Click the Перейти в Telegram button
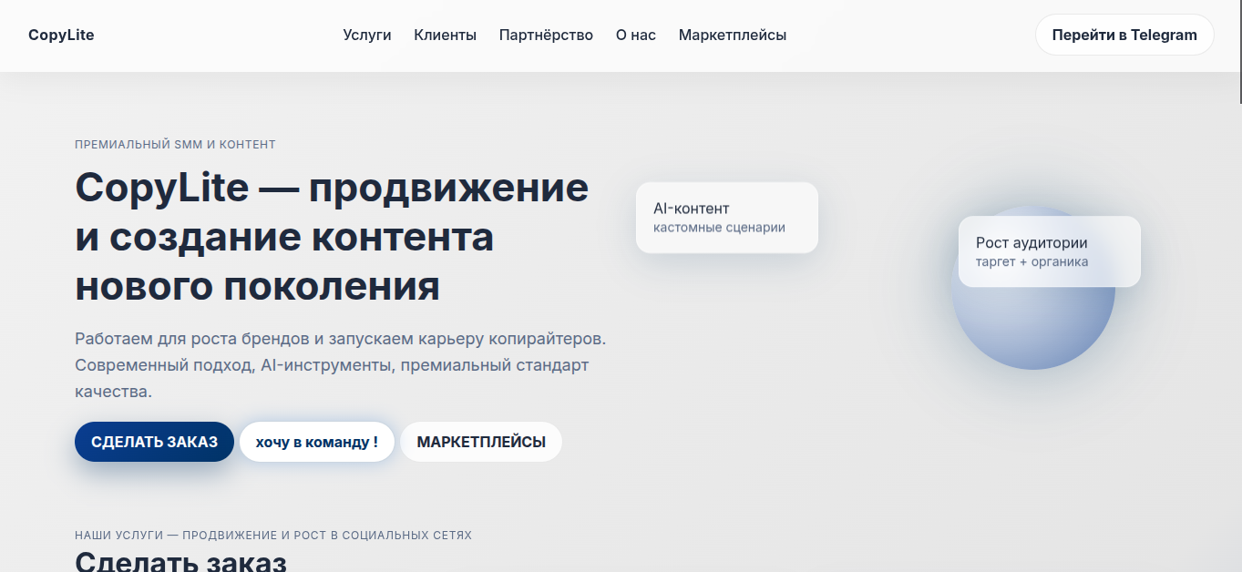1242x572 pixels. coord(1124,35)
